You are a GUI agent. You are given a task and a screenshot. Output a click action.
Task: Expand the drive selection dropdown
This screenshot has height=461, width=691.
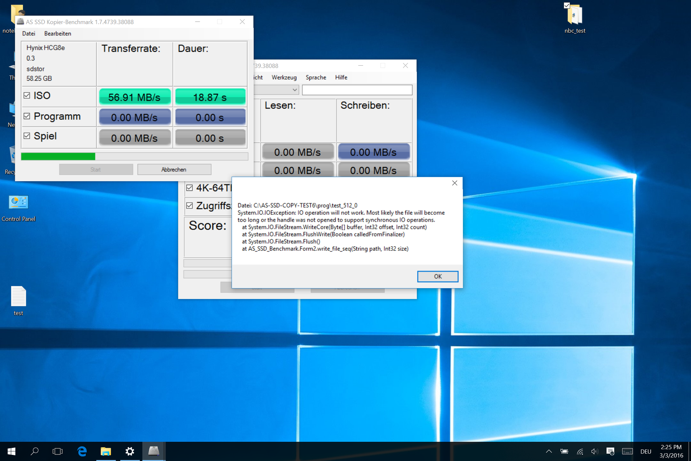click(x=294, y=90)
